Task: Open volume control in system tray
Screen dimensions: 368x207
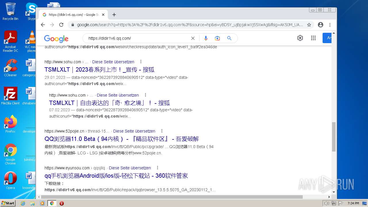Action: coord(327,203)
